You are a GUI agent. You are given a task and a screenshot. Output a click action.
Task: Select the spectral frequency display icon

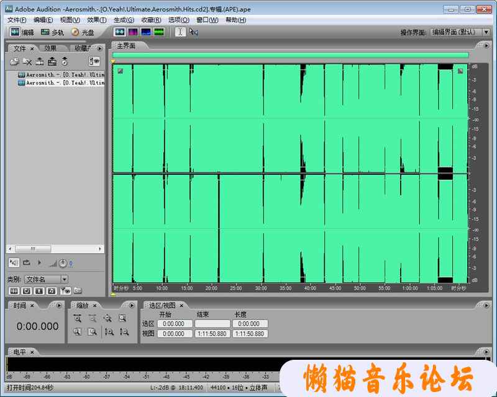coord(133,32)
